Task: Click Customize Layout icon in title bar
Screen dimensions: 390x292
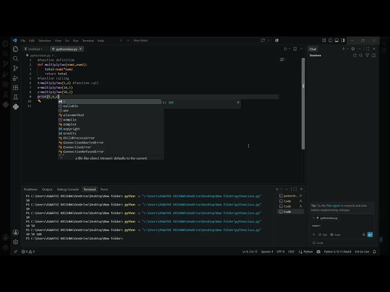Action: pyautogui.click(x=324, y=40)
